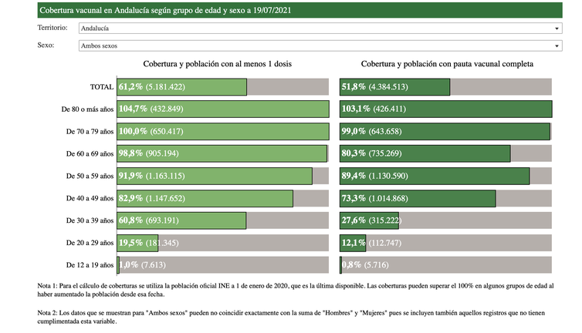The height and width of the screenshot is (333, 582).
Task: Select the 80,3% complete-vaccination bar
Action: pyautogui.click(x=425, y=153)
